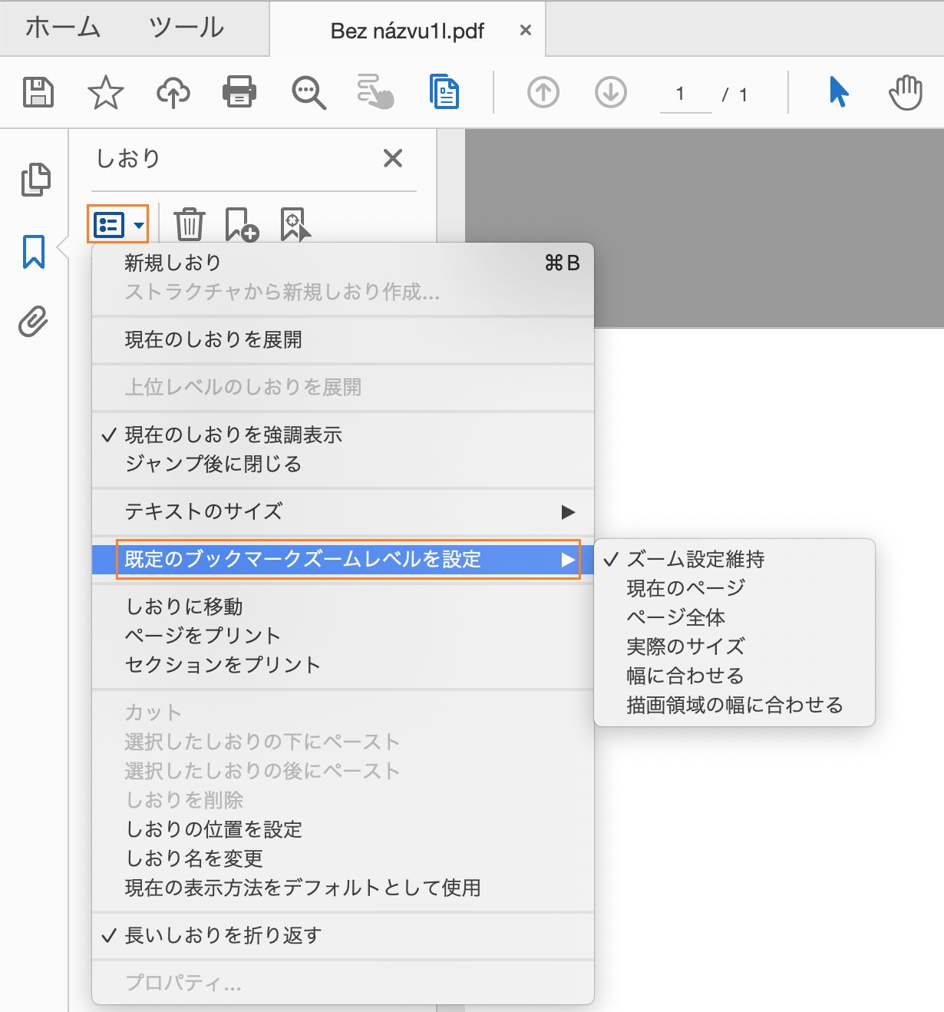The width and height of the screenshot is (944, 1012).
Task: Close the しおり panel
Action: pyautogui.click(x=392, y=158)
